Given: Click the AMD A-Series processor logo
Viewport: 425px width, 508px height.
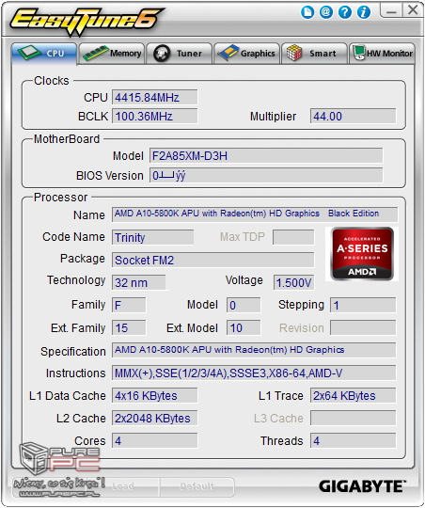Looking at the screenshot, I should point(362,254).
